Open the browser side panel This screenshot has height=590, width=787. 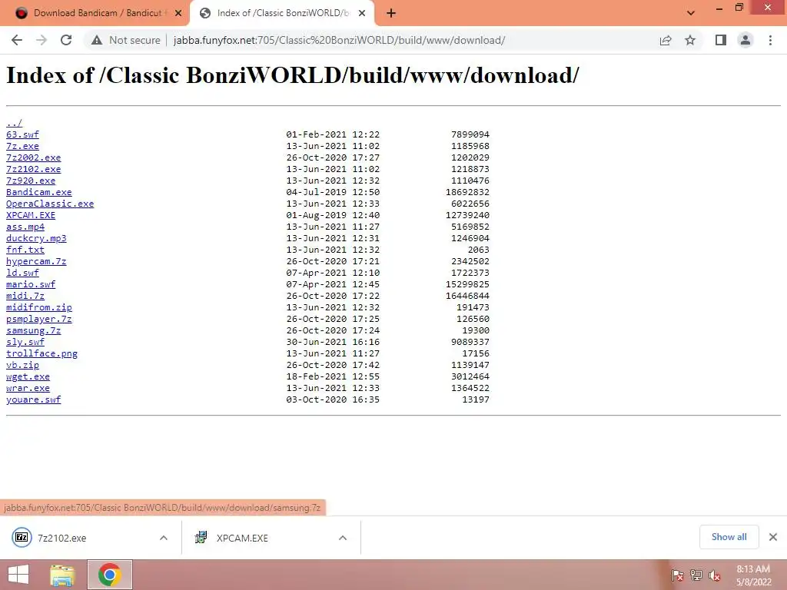[x=721, y=40]
